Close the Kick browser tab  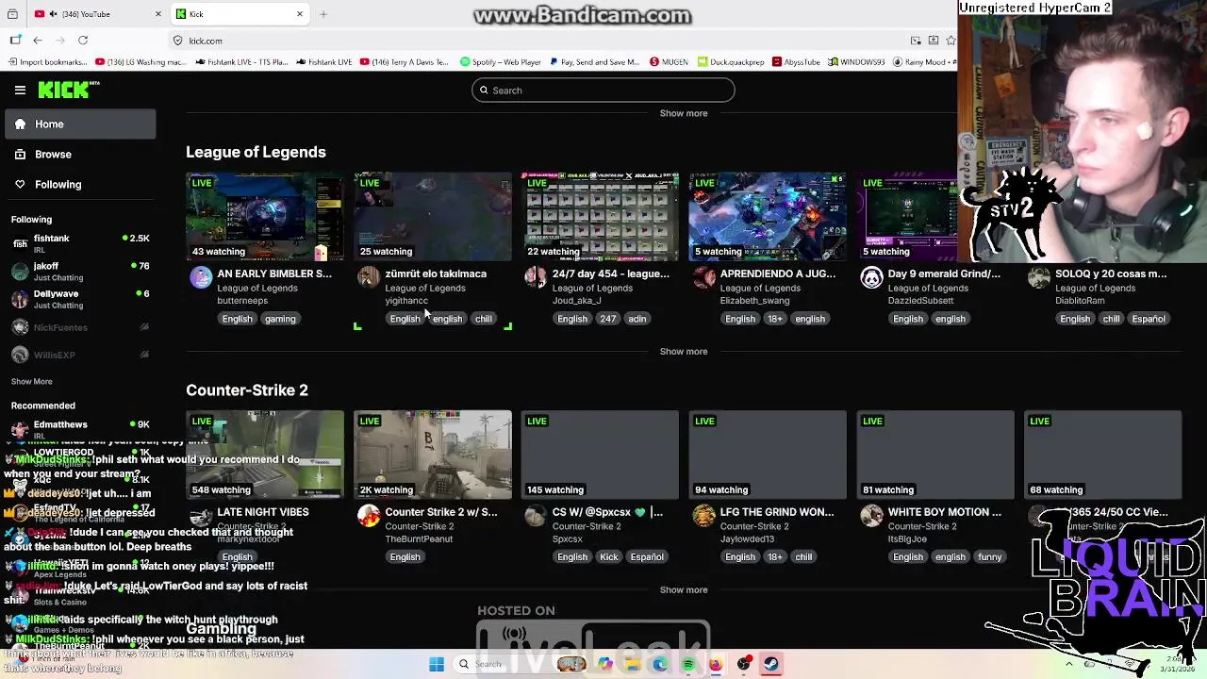click(300, 14)
